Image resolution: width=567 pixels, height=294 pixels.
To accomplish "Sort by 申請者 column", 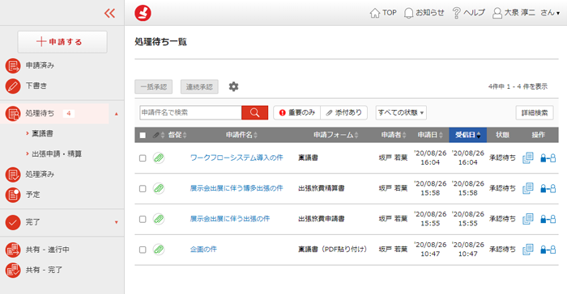I will click(394, 135).
